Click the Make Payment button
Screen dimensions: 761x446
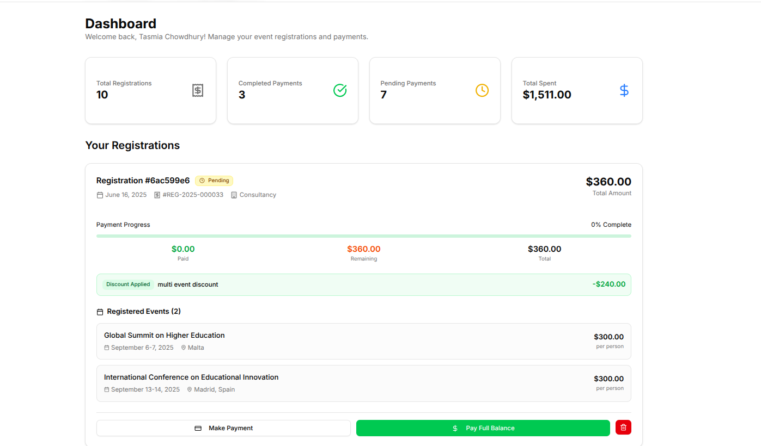tap(223, 428)
